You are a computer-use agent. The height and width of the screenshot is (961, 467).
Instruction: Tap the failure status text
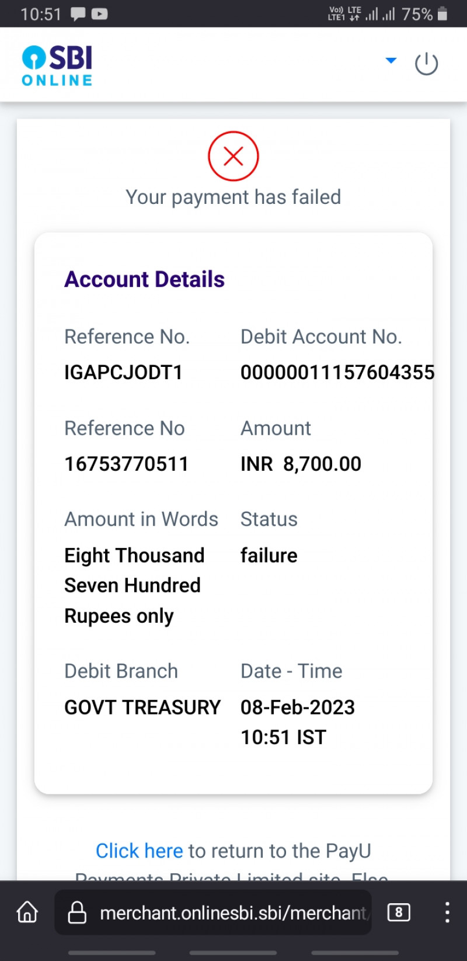269,555
